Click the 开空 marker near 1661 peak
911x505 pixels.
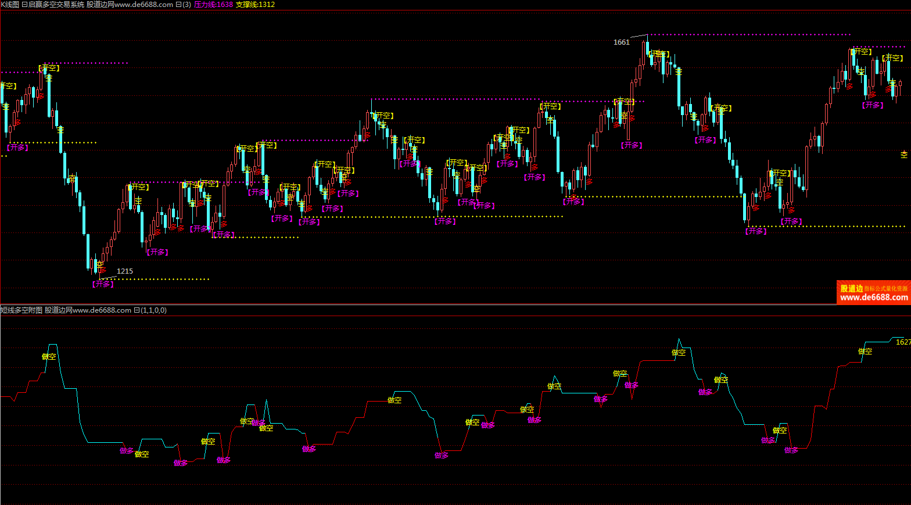pos(659,54)
